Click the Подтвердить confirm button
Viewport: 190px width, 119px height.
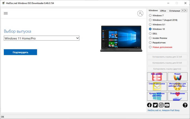pos(20,52)
